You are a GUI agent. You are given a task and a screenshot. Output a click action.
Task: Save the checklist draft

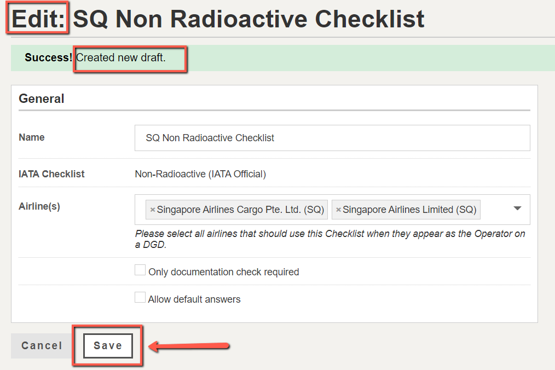pyautogui.click(x=108, y=345)
